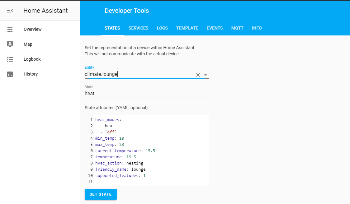Click the min_temp: 10 line
The image size is (350, 204).
[110, 138]
